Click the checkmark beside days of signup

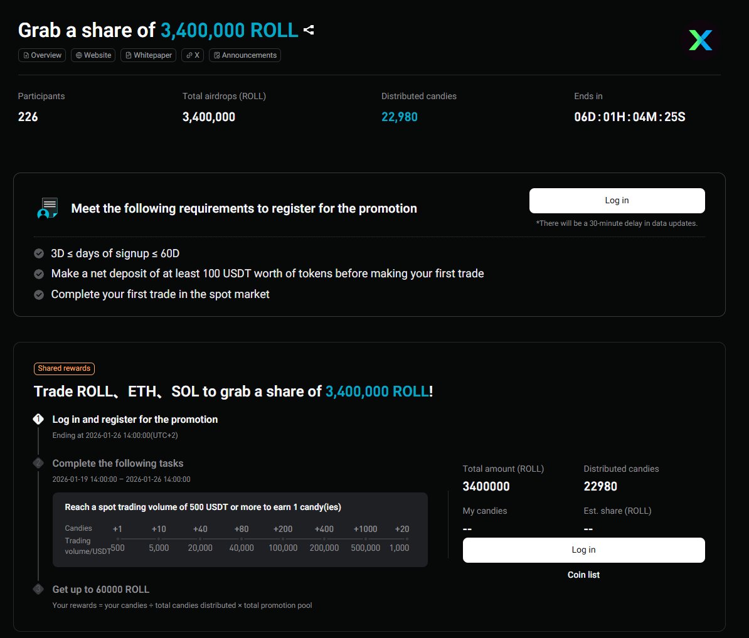tap(39, 253)
